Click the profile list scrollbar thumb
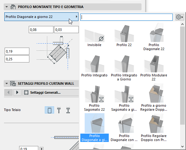 182,75
